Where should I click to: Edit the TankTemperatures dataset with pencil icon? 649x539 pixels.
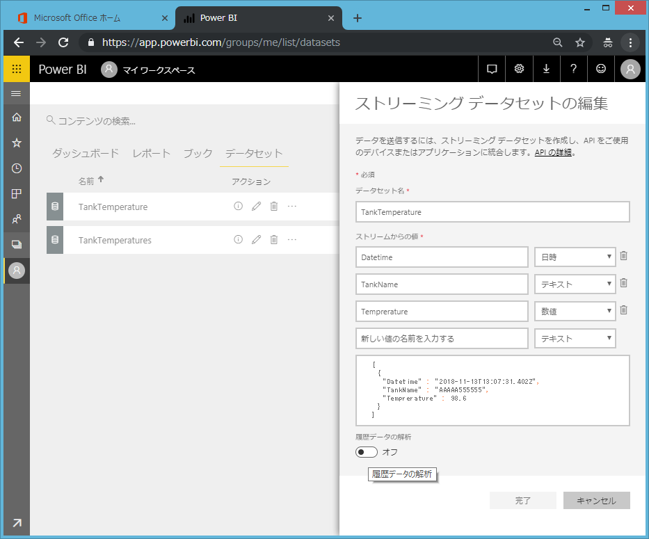[256, 240]
